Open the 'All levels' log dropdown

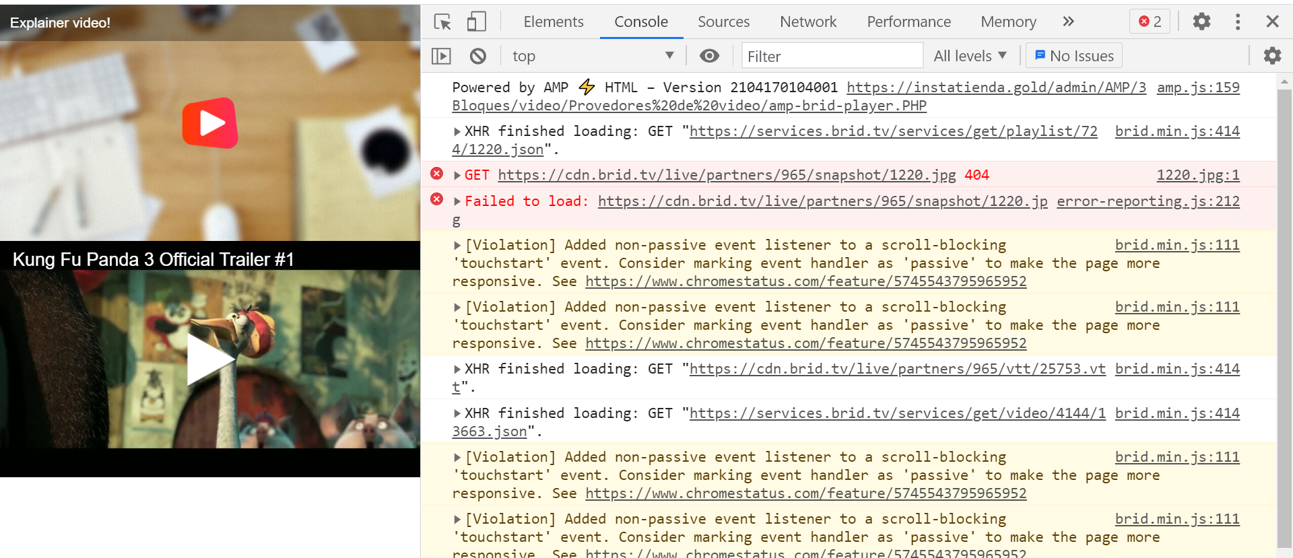[970, 56]
